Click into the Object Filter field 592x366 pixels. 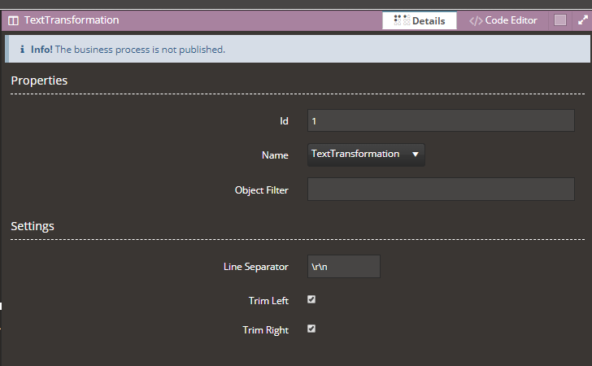click(x=441, y=189)
